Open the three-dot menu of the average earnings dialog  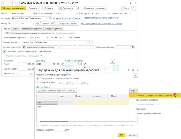click(128, 70)
